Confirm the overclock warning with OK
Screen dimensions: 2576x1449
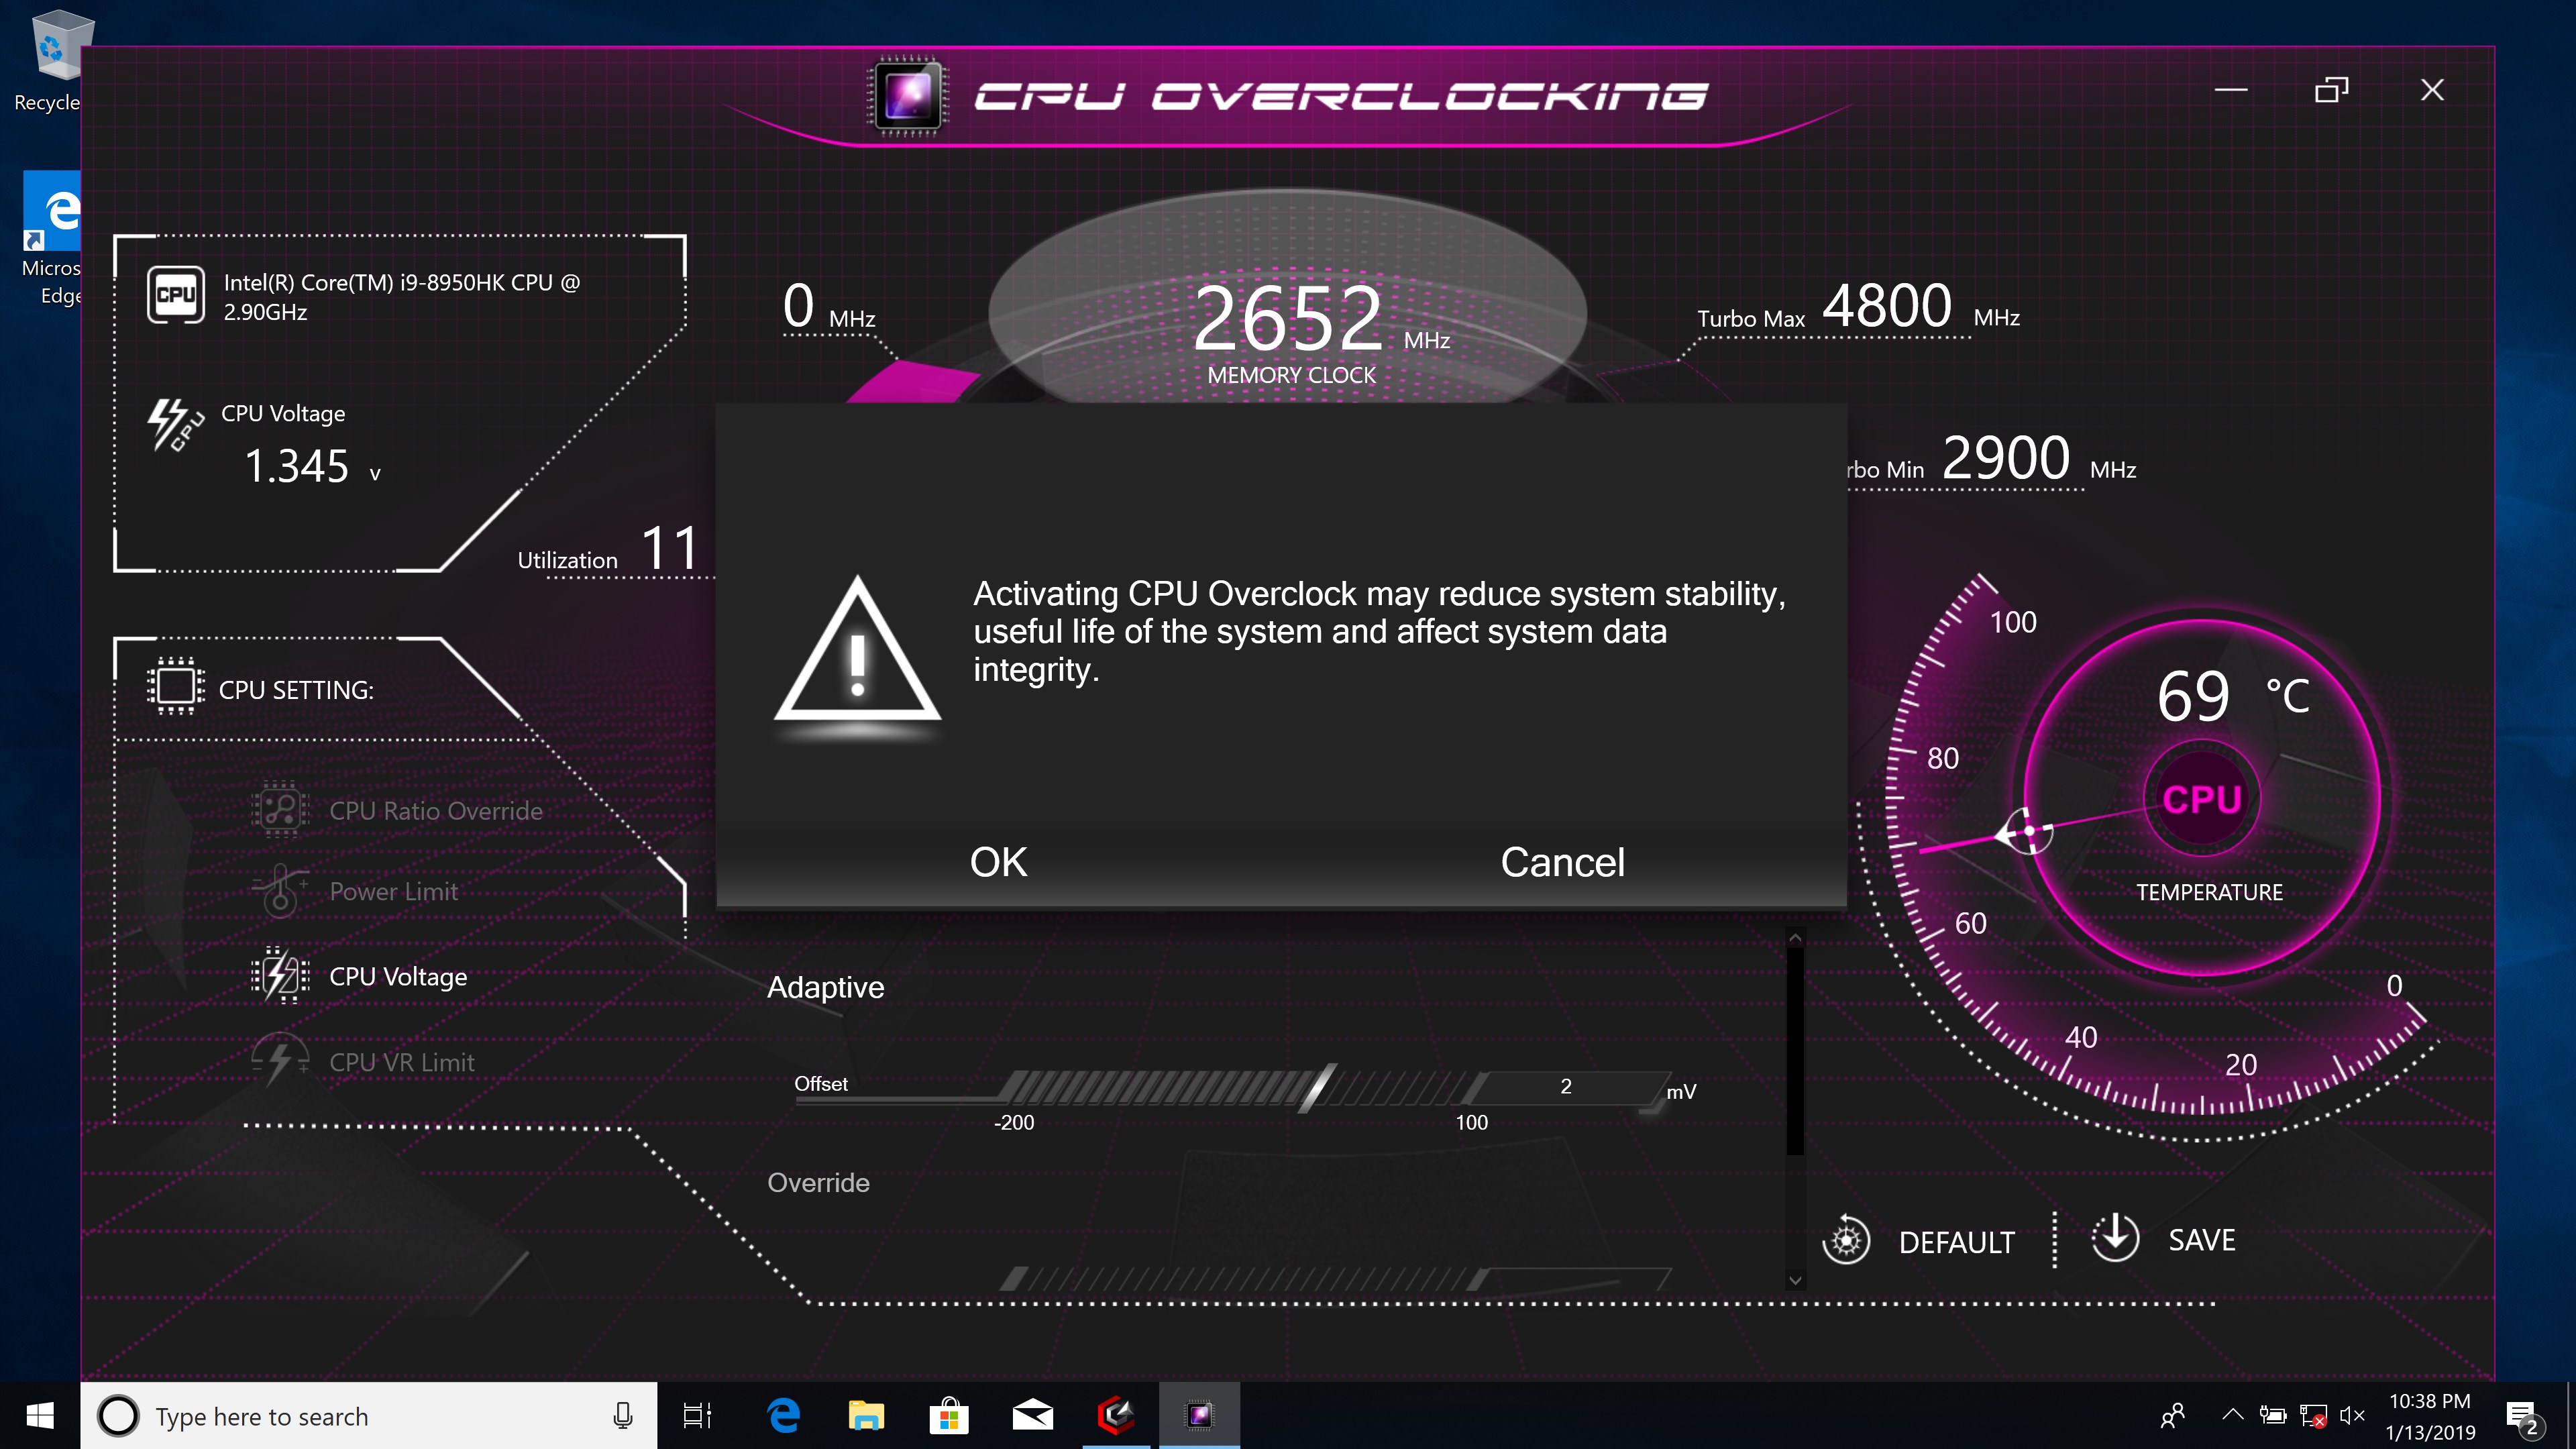[x=998, y=862]
